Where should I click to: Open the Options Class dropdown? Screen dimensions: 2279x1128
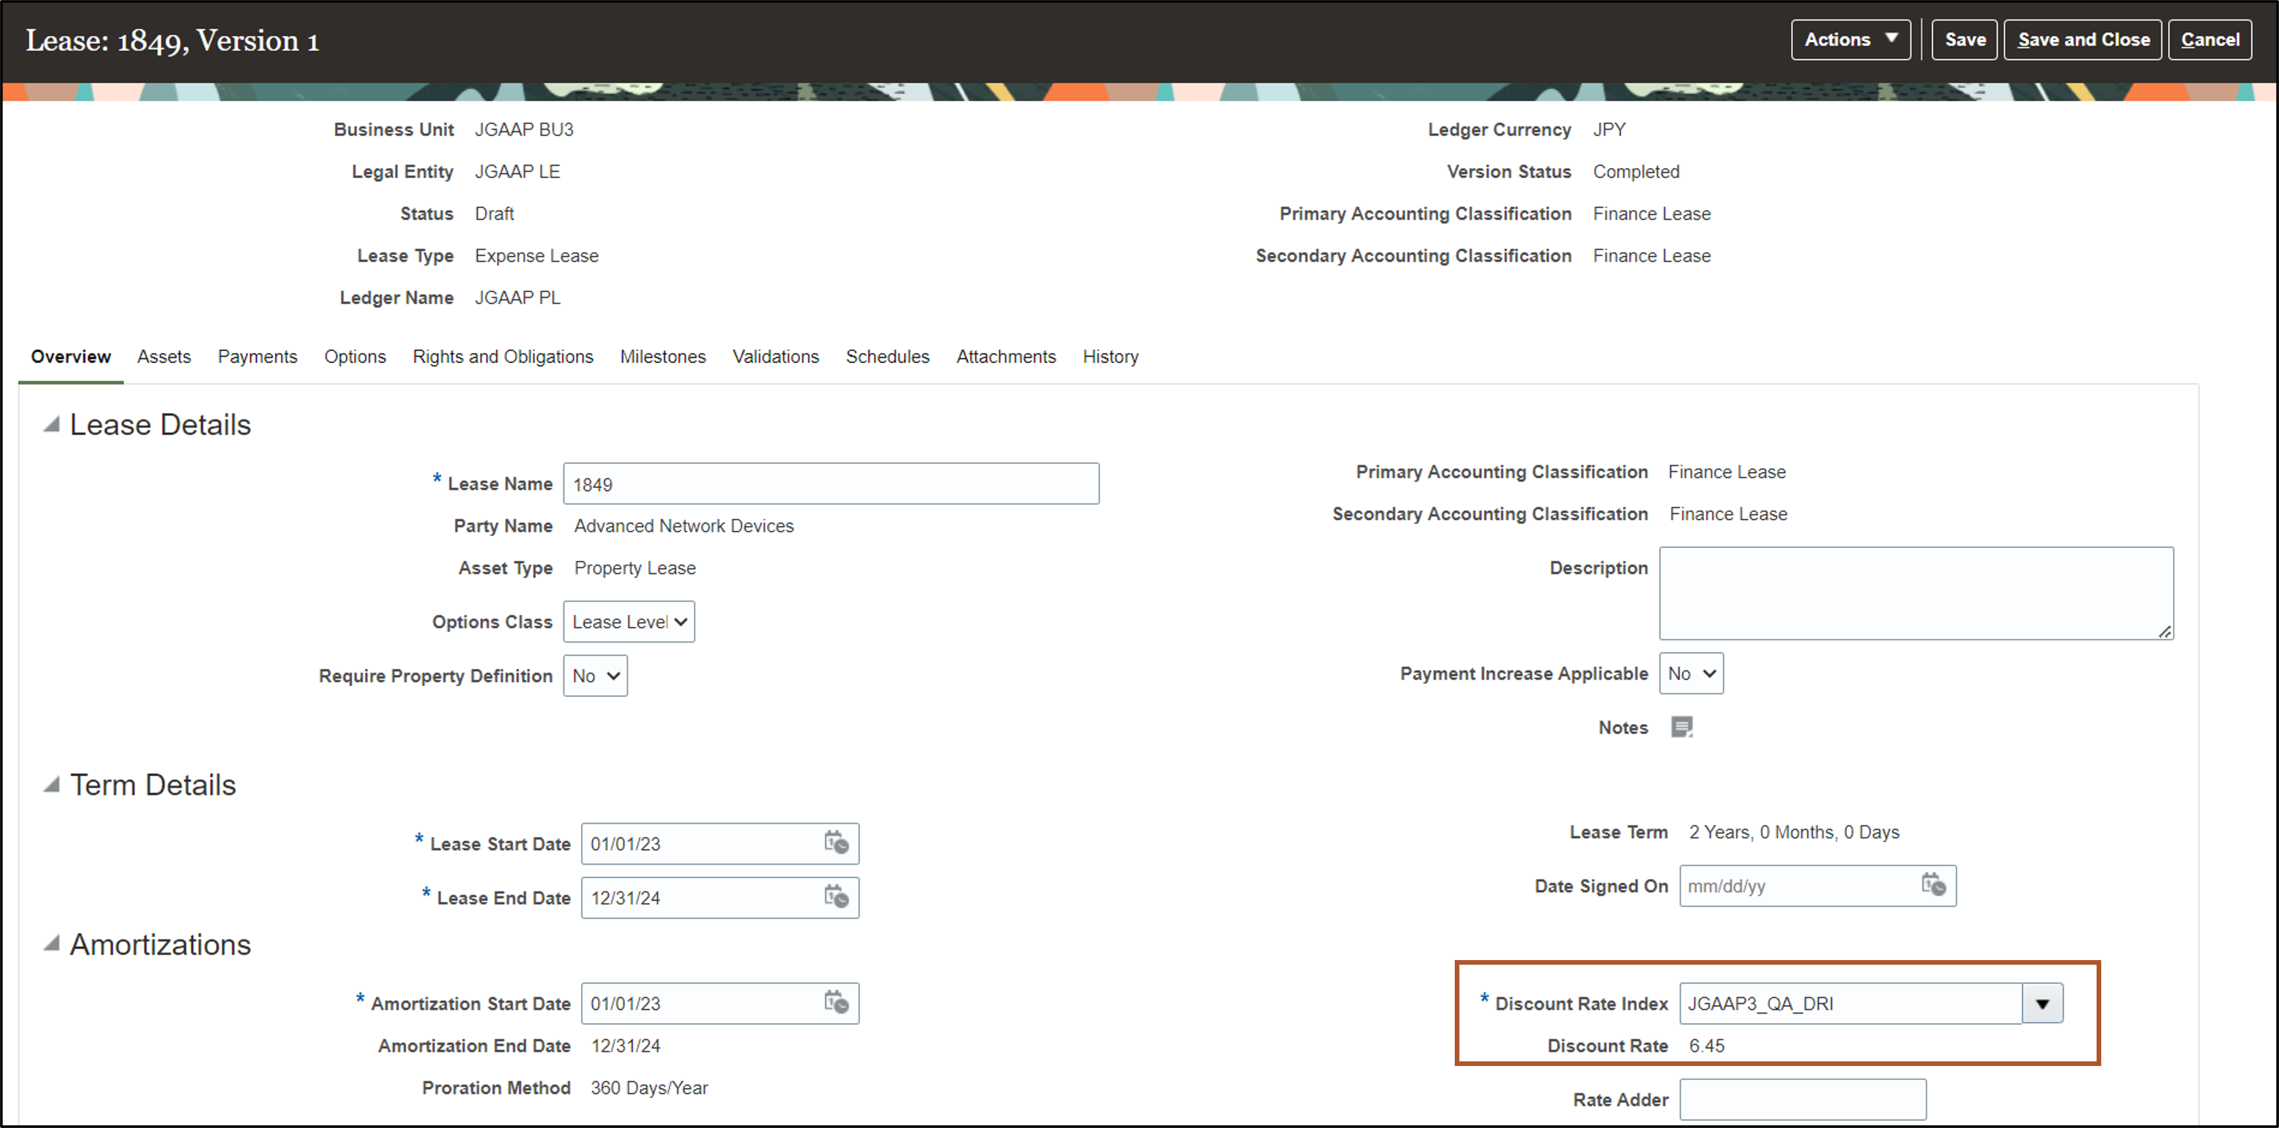click(629, 621)
